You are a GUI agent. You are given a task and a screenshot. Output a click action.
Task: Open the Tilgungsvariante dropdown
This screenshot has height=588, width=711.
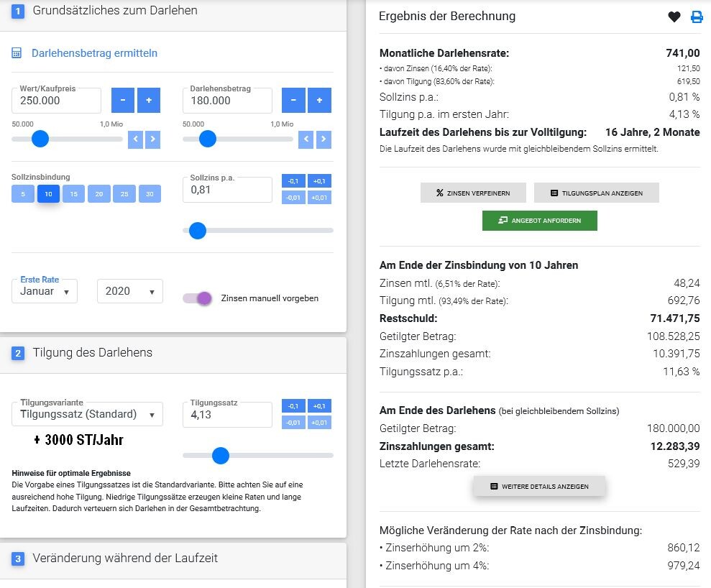[87, 414]
